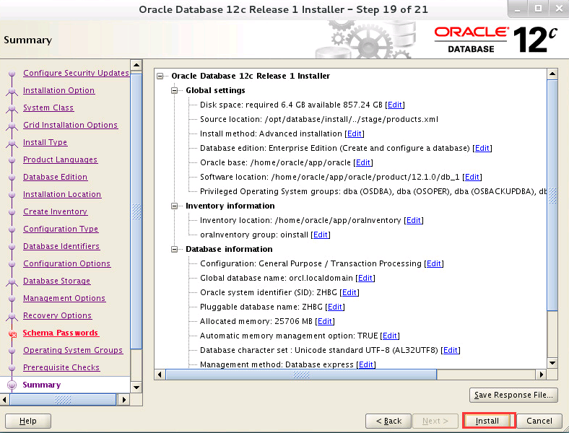The width and height of the screenshot is (569, 433).
Task: Click summary panel scroll down arrow
Action: [x=552, y=363]
